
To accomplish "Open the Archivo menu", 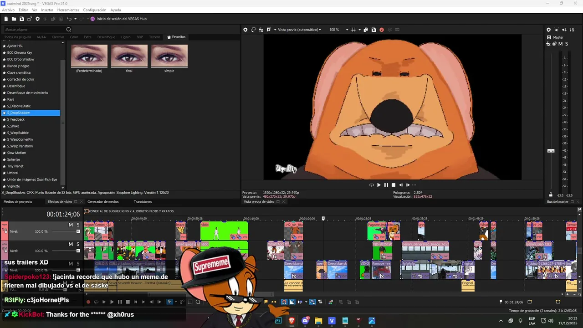I will pyautogui.click(x=8, y=10).
